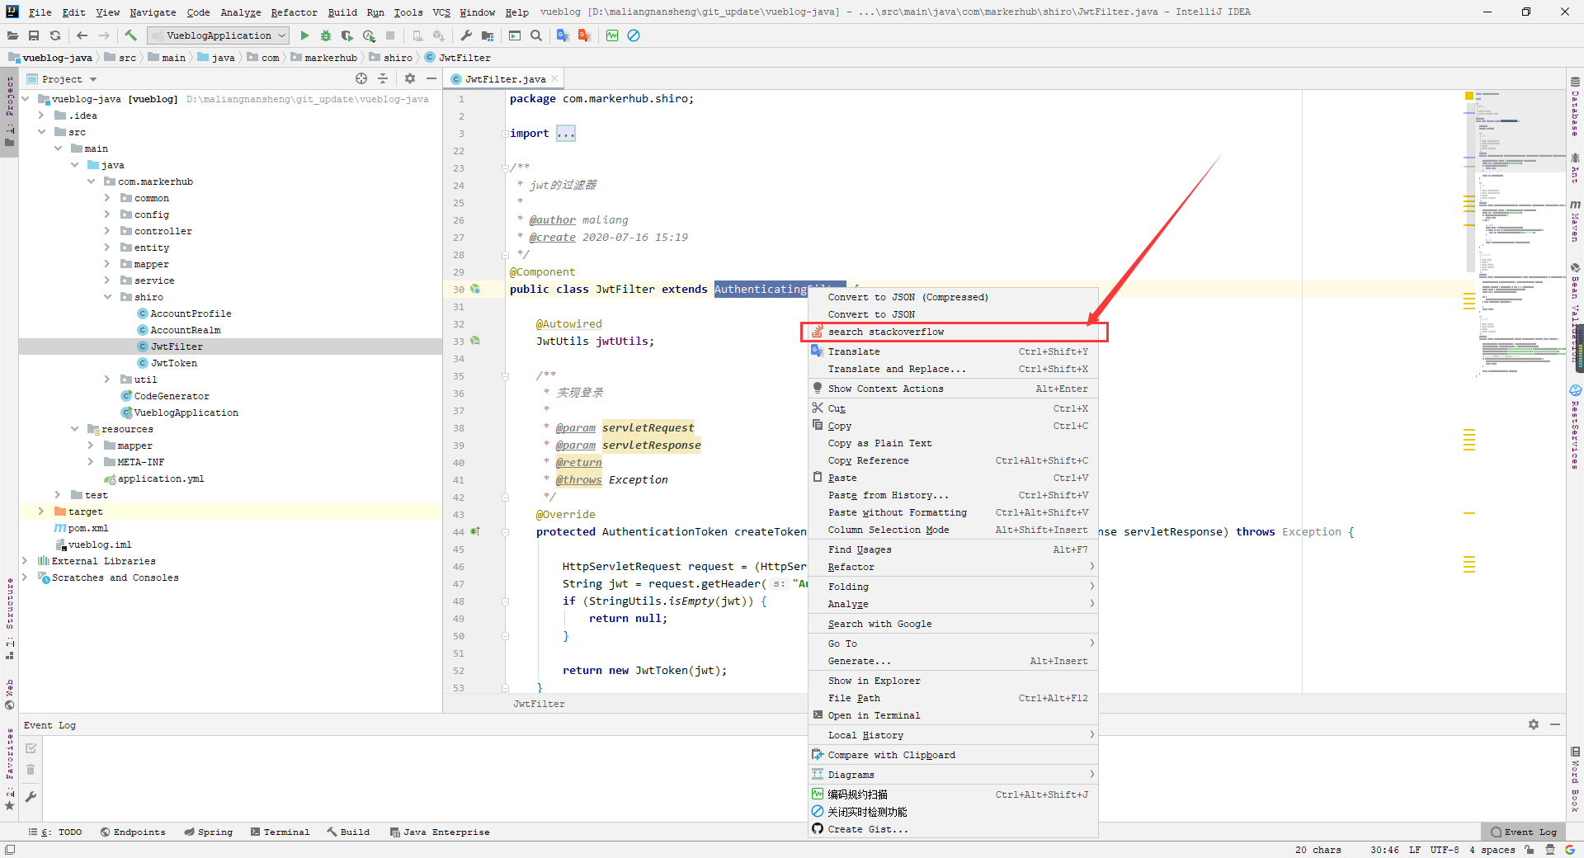The width and height of the screenshot is (1584, 858).
Task: Navigate back with the left arrow
Action: pos(82,35)
